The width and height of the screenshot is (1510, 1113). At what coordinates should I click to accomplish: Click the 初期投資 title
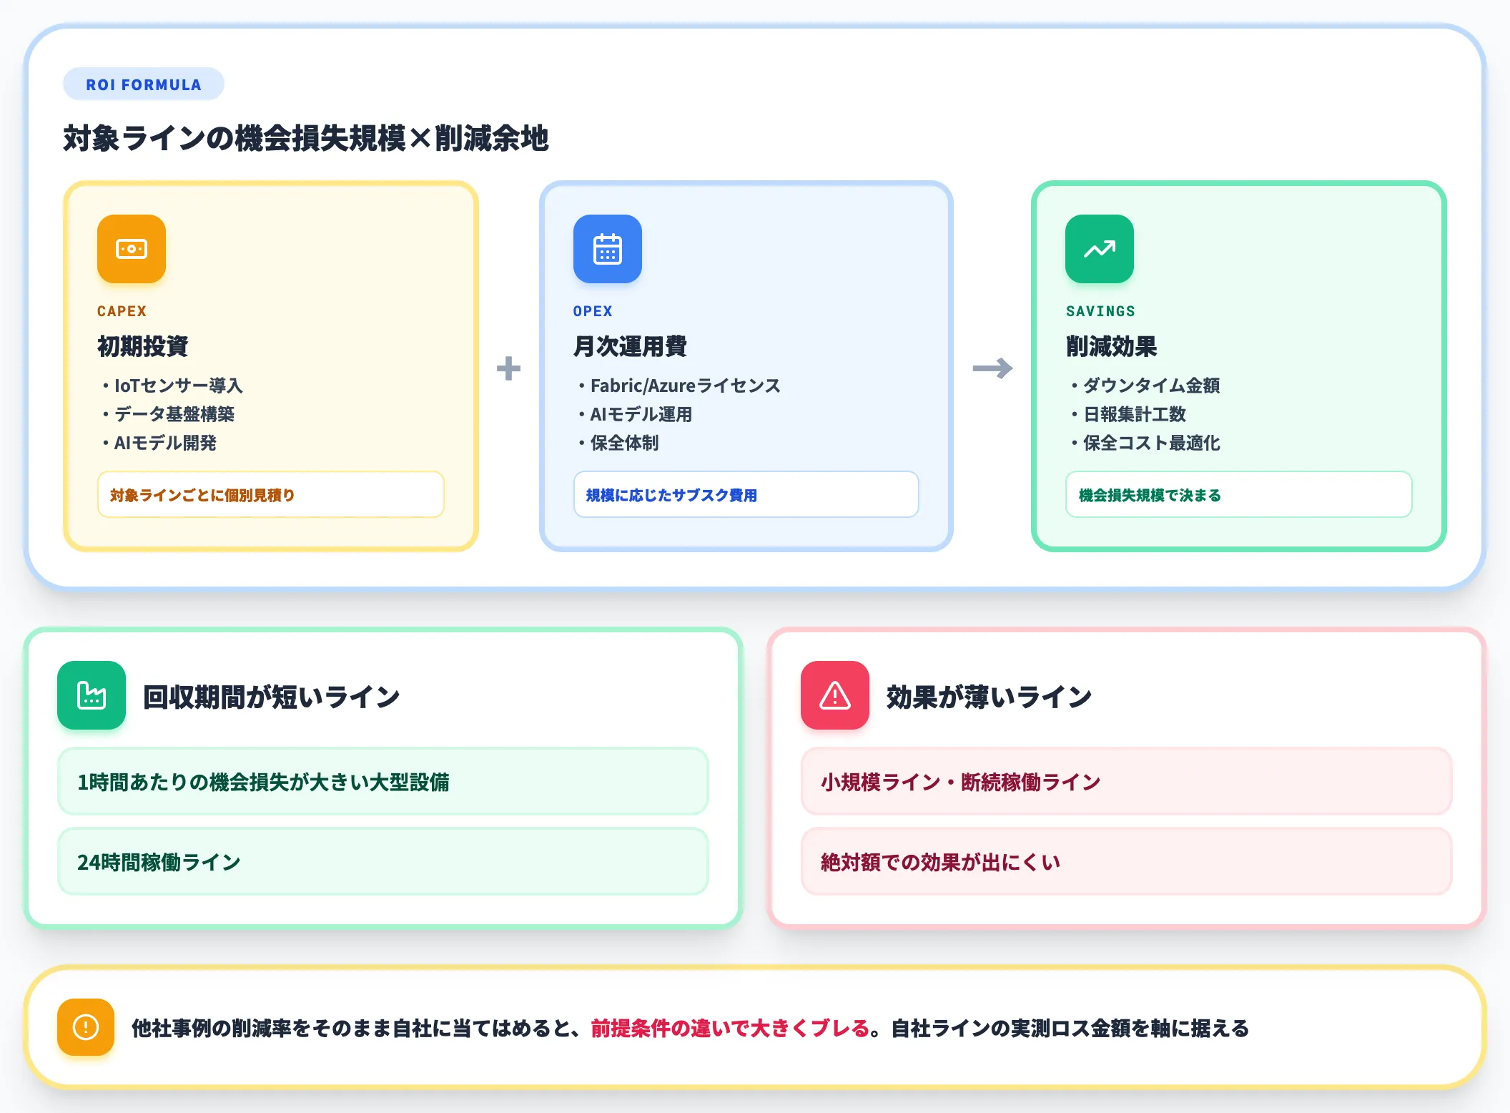pyautogui.click(x=142, y=346)
